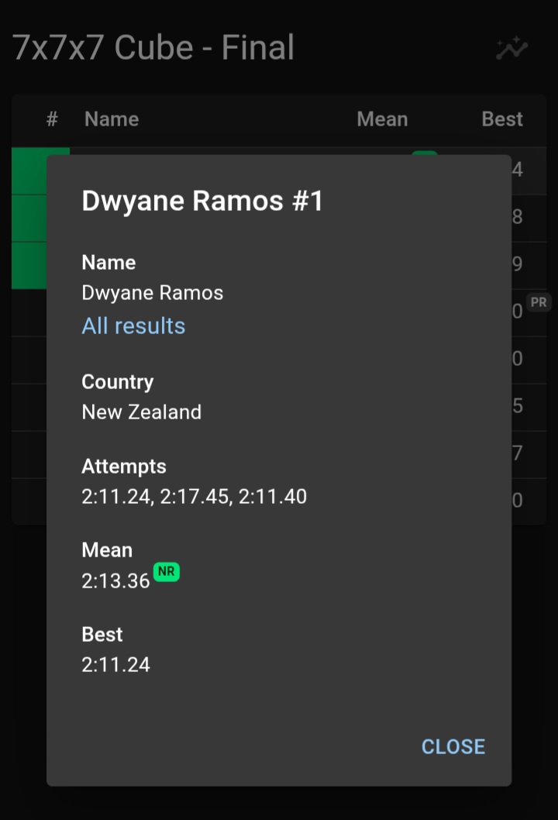Click the dialog title Dwyane Ramos #1
The width and height of the screenshot is (558, 820).
[202, 201]
